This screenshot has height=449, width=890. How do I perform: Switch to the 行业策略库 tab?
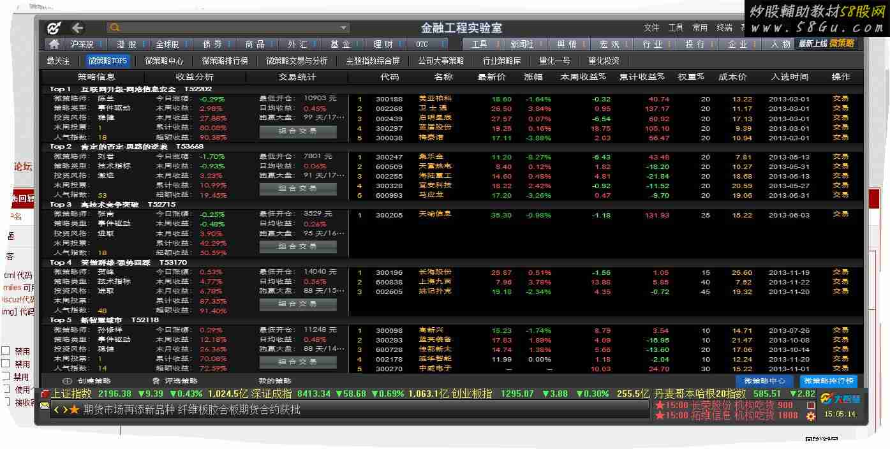pyautogui.click(x=501, y=61)
